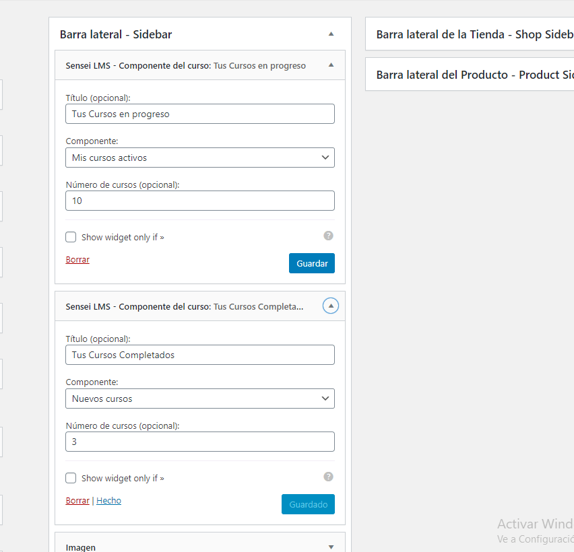Edit number of courses field showing 3
Screen dimensions: 574x552
(x=200, y=442)
